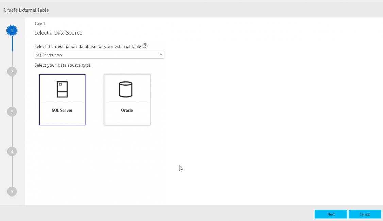Click the Select a Data Source heading
Viewport: 383px width, 221px height.
(59, 33)
